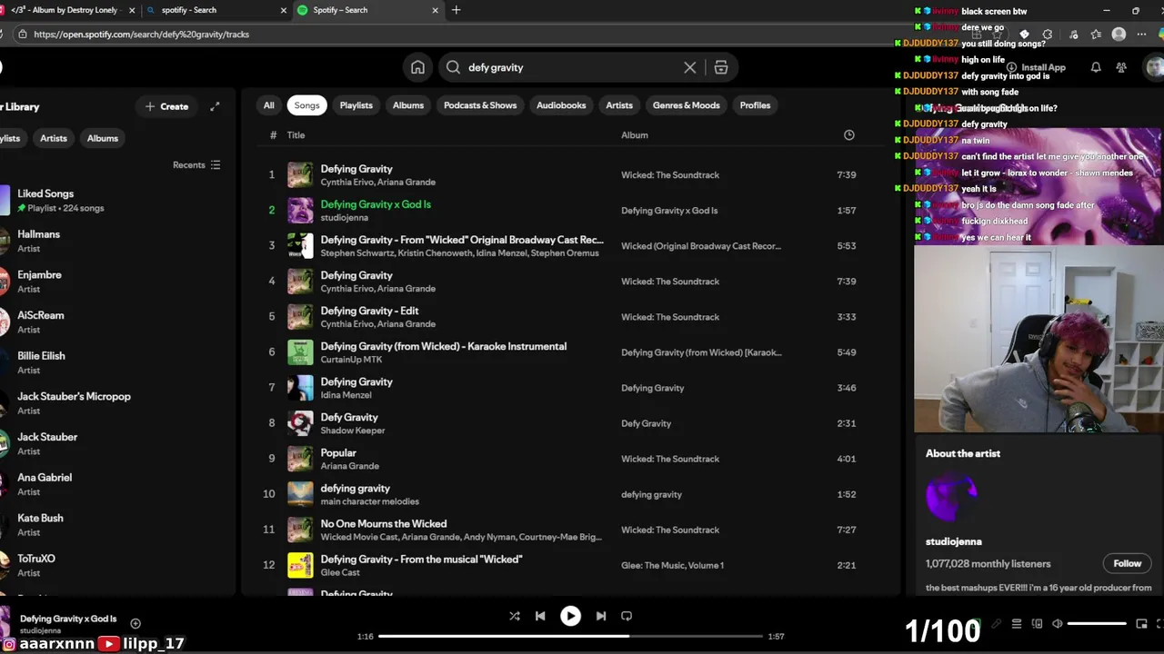Viewport: 1164px width, 654px height.
Task: Add current song to Liked Songs
Action: 135,623
